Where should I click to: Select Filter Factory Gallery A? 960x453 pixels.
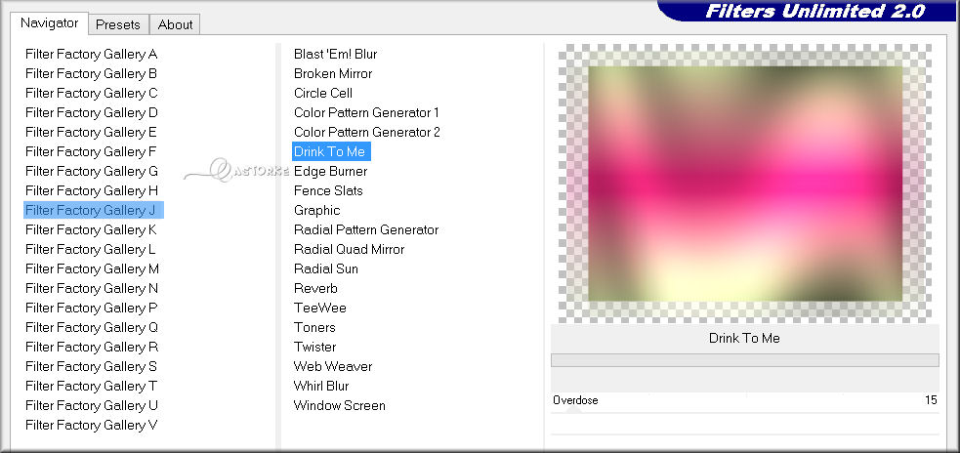[x=91, y=54]
